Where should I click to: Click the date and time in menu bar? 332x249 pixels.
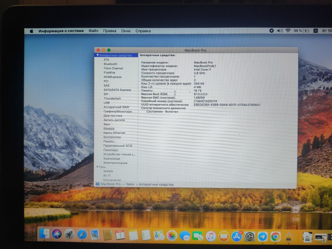[x=327, y=31]
